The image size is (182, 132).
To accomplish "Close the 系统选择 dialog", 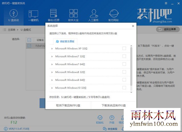I will pyautogui.click(x=133, y=26).
